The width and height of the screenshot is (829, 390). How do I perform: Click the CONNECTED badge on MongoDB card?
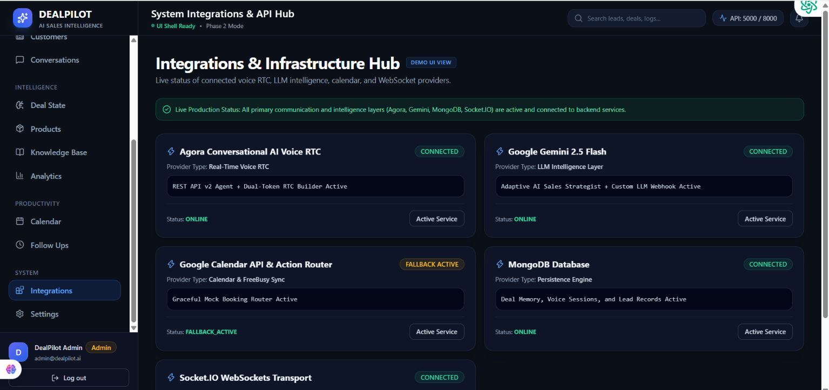click(x=768, y=265)
